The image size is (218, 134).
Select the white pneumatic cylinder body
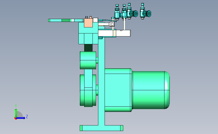(114, 33)
